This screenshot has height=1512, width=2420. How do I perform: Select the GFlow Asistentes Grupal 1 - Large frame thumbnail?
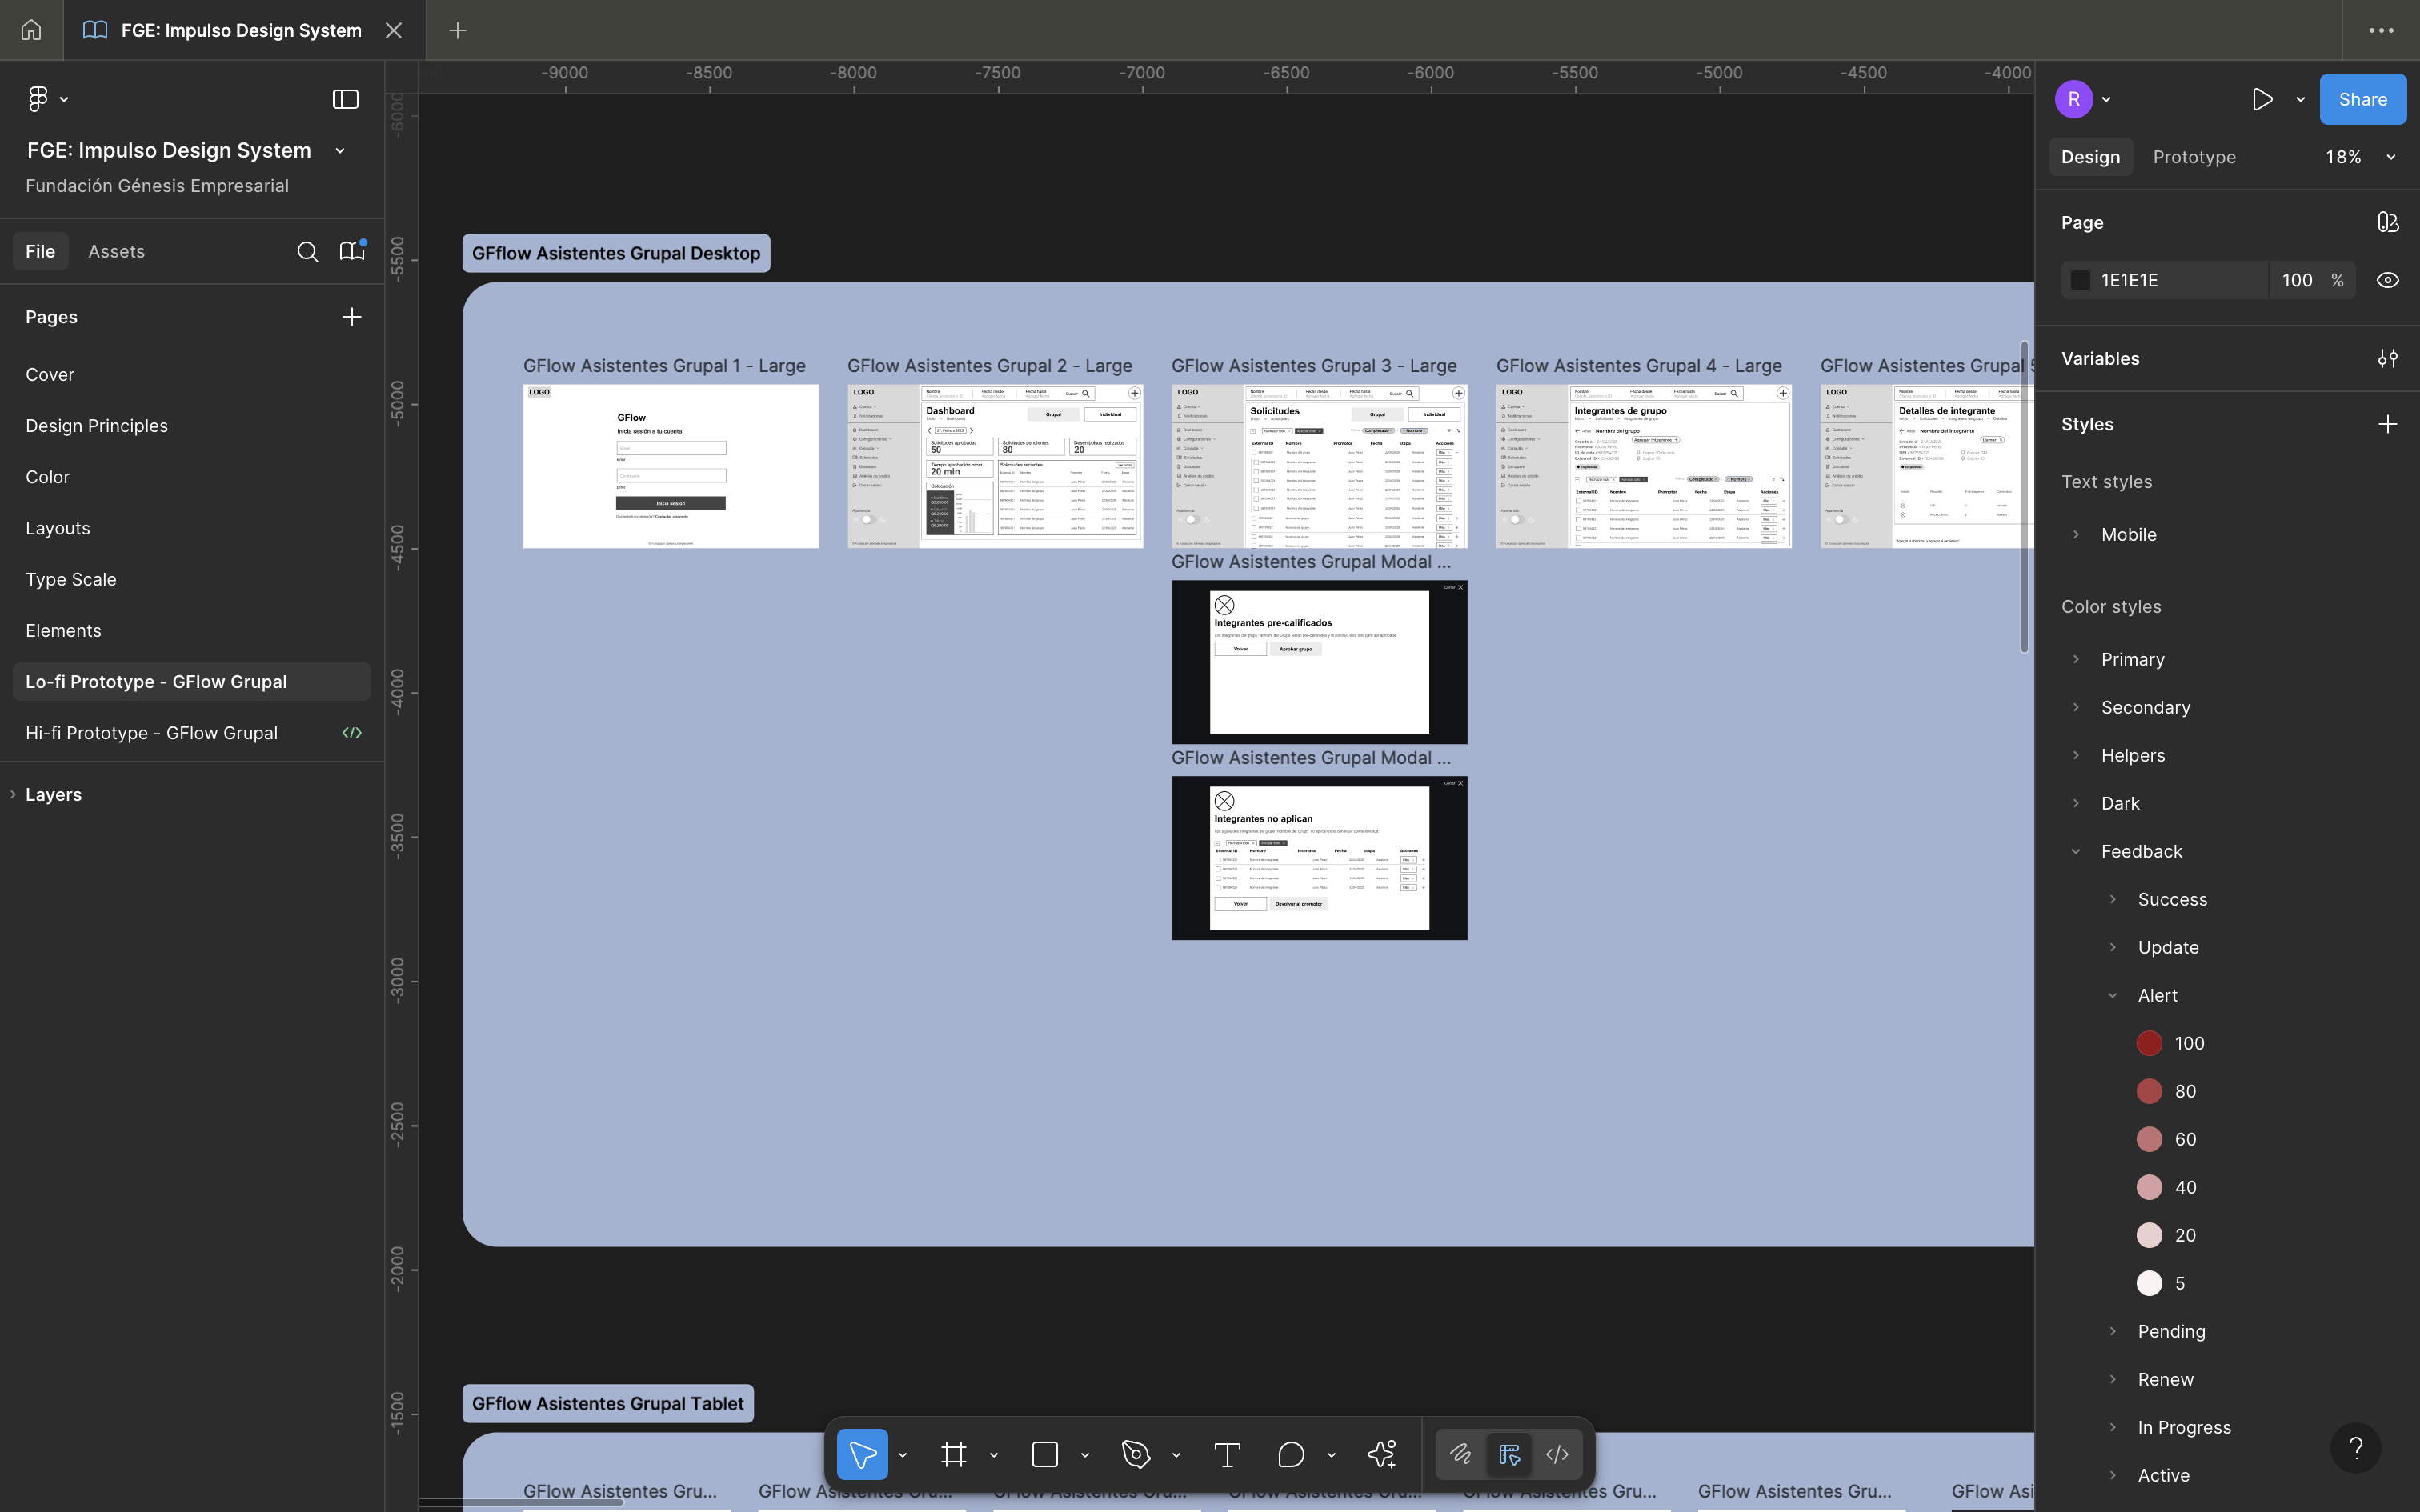(671, 466)
